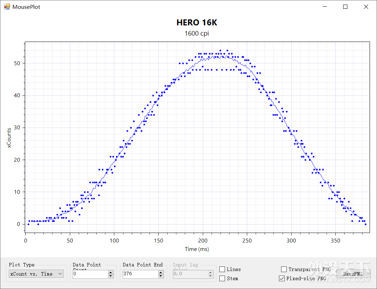This screenshot has height=289, width=377.
Task: Enable the Stem checkbox
Action: click(222, 278)
